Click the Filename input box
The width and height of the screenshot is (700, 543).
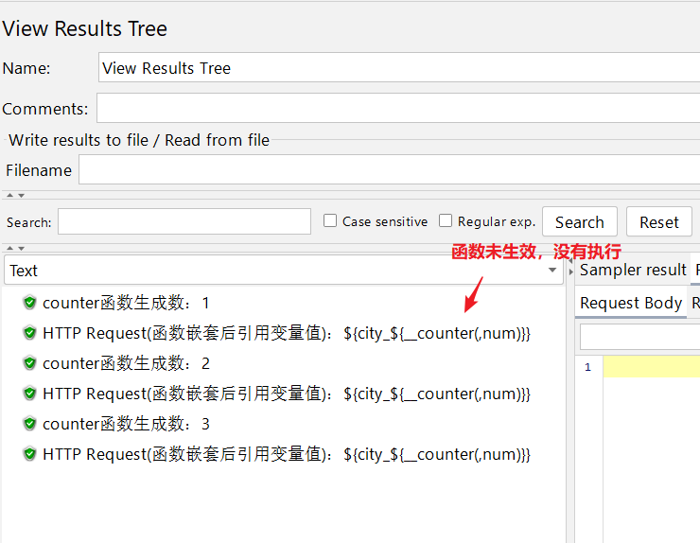click(388, 170)
